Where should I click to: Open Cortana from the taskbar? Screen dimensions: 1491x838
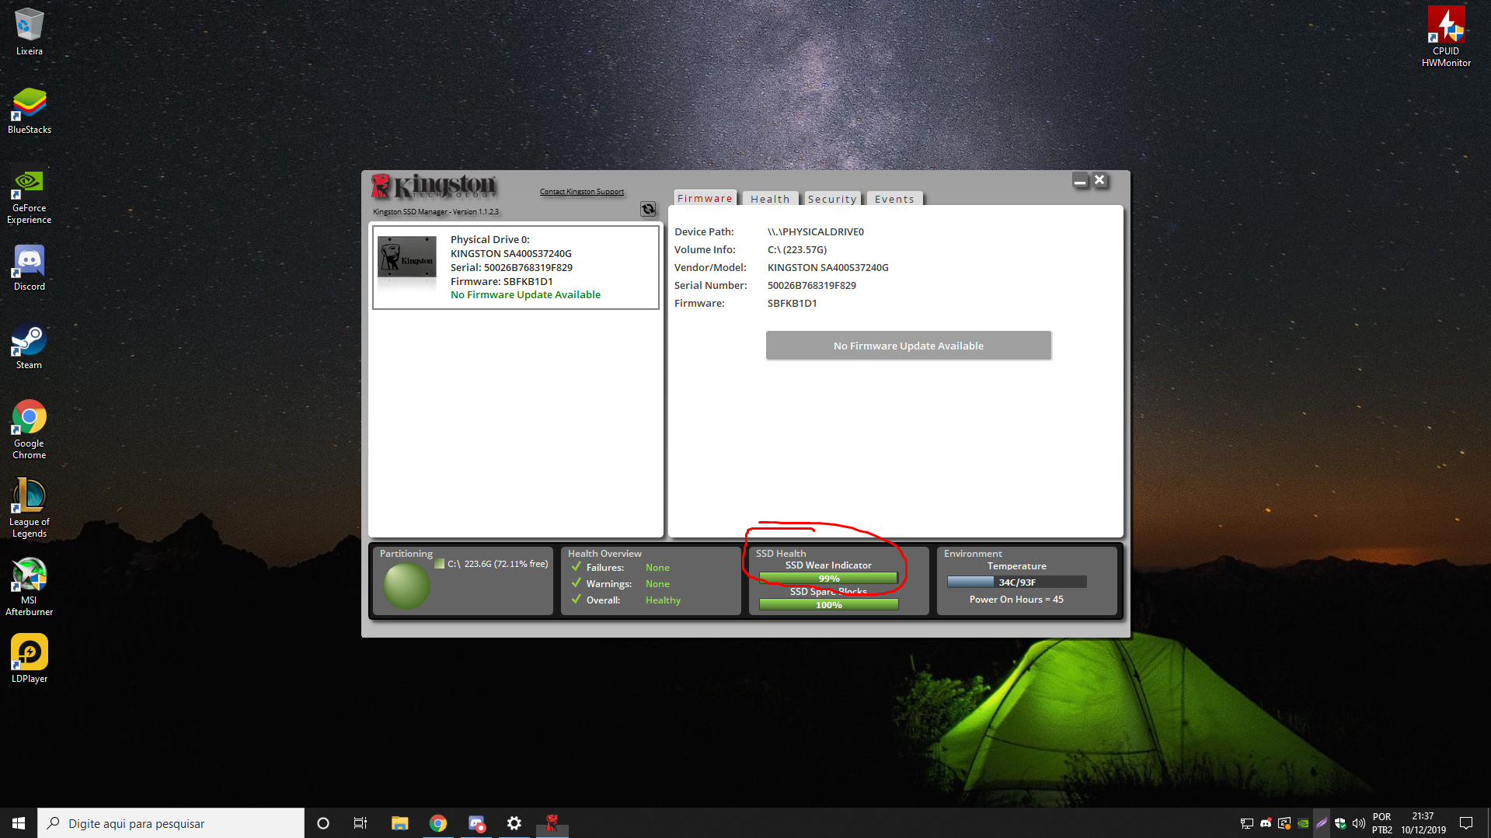click(323, 823)
